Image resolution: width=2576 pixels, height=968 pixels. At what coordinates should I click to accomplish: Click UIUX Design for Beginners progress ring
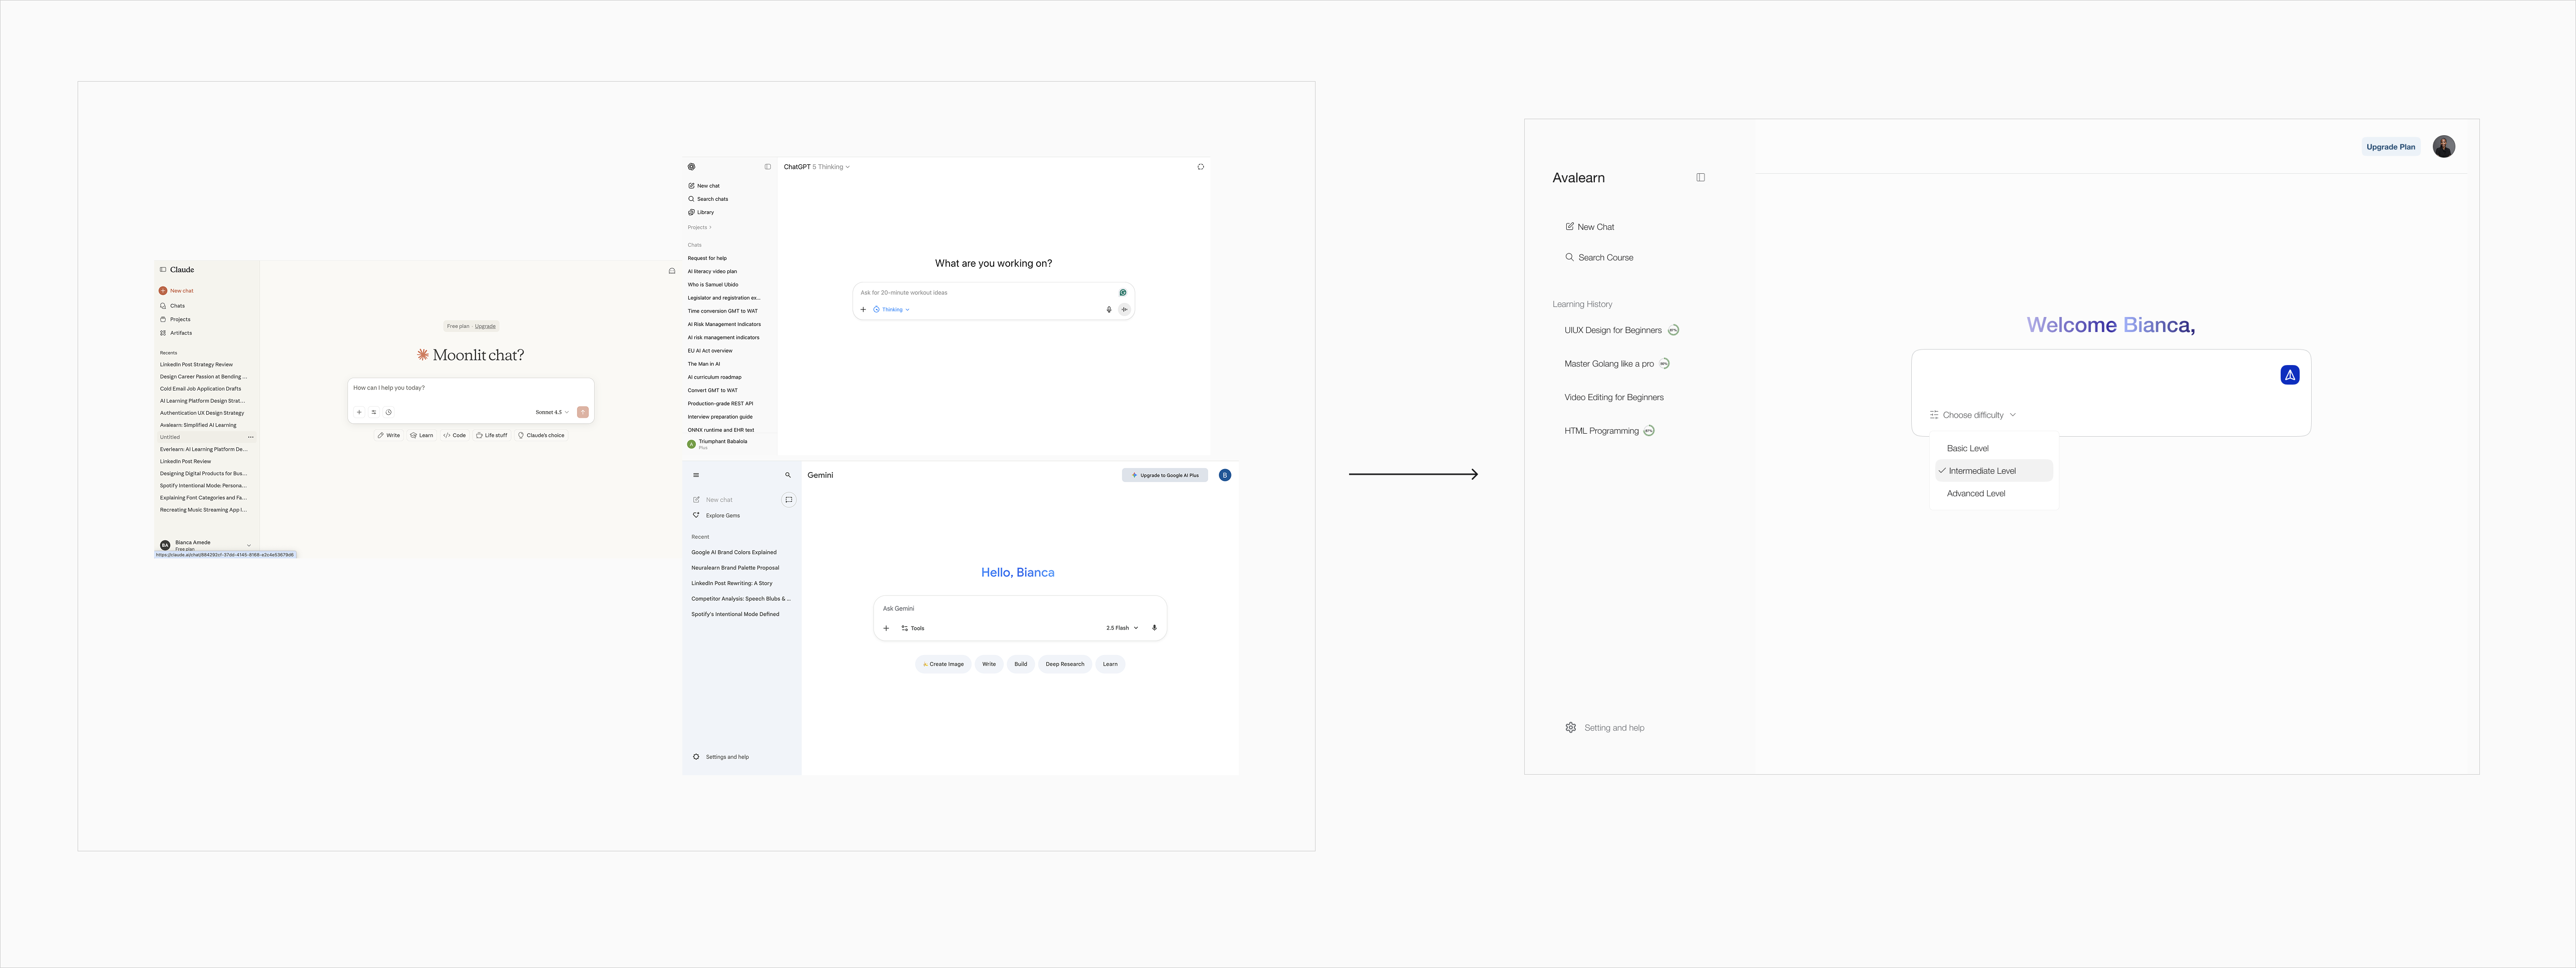pos(1673,330)
